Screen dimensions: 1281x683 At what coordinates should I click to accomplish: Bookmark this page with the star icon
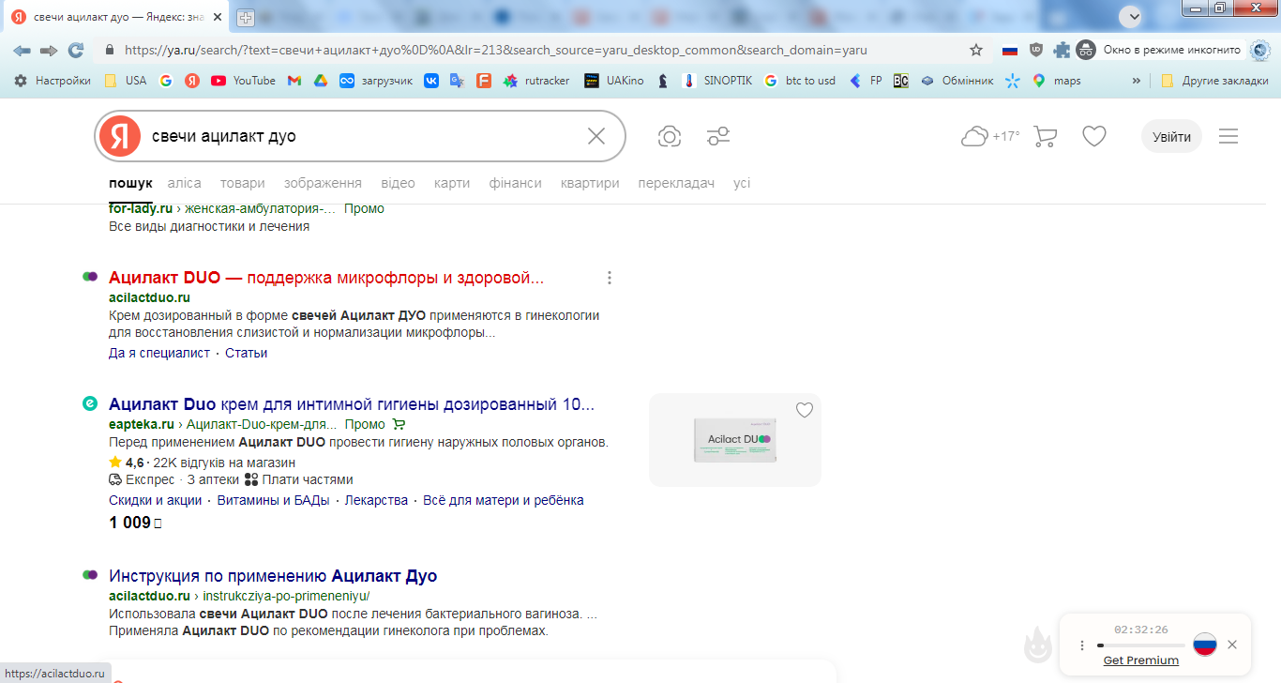pyautogui.click(x=976, y=50)
